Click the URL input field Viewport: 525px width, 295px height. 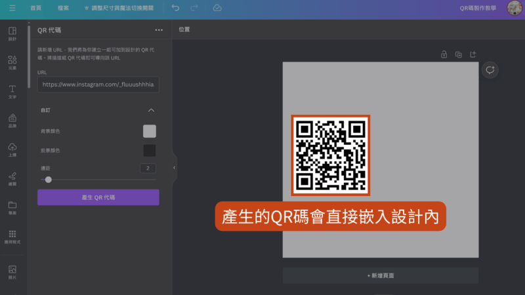pyautogui.click(x=98, y=85)
